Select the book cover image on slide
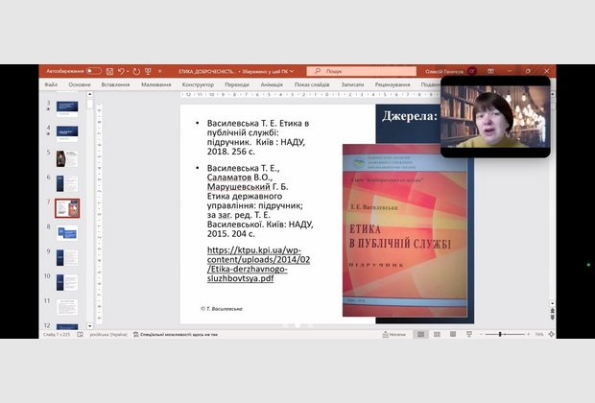595x403 pixels. point(405,230)
